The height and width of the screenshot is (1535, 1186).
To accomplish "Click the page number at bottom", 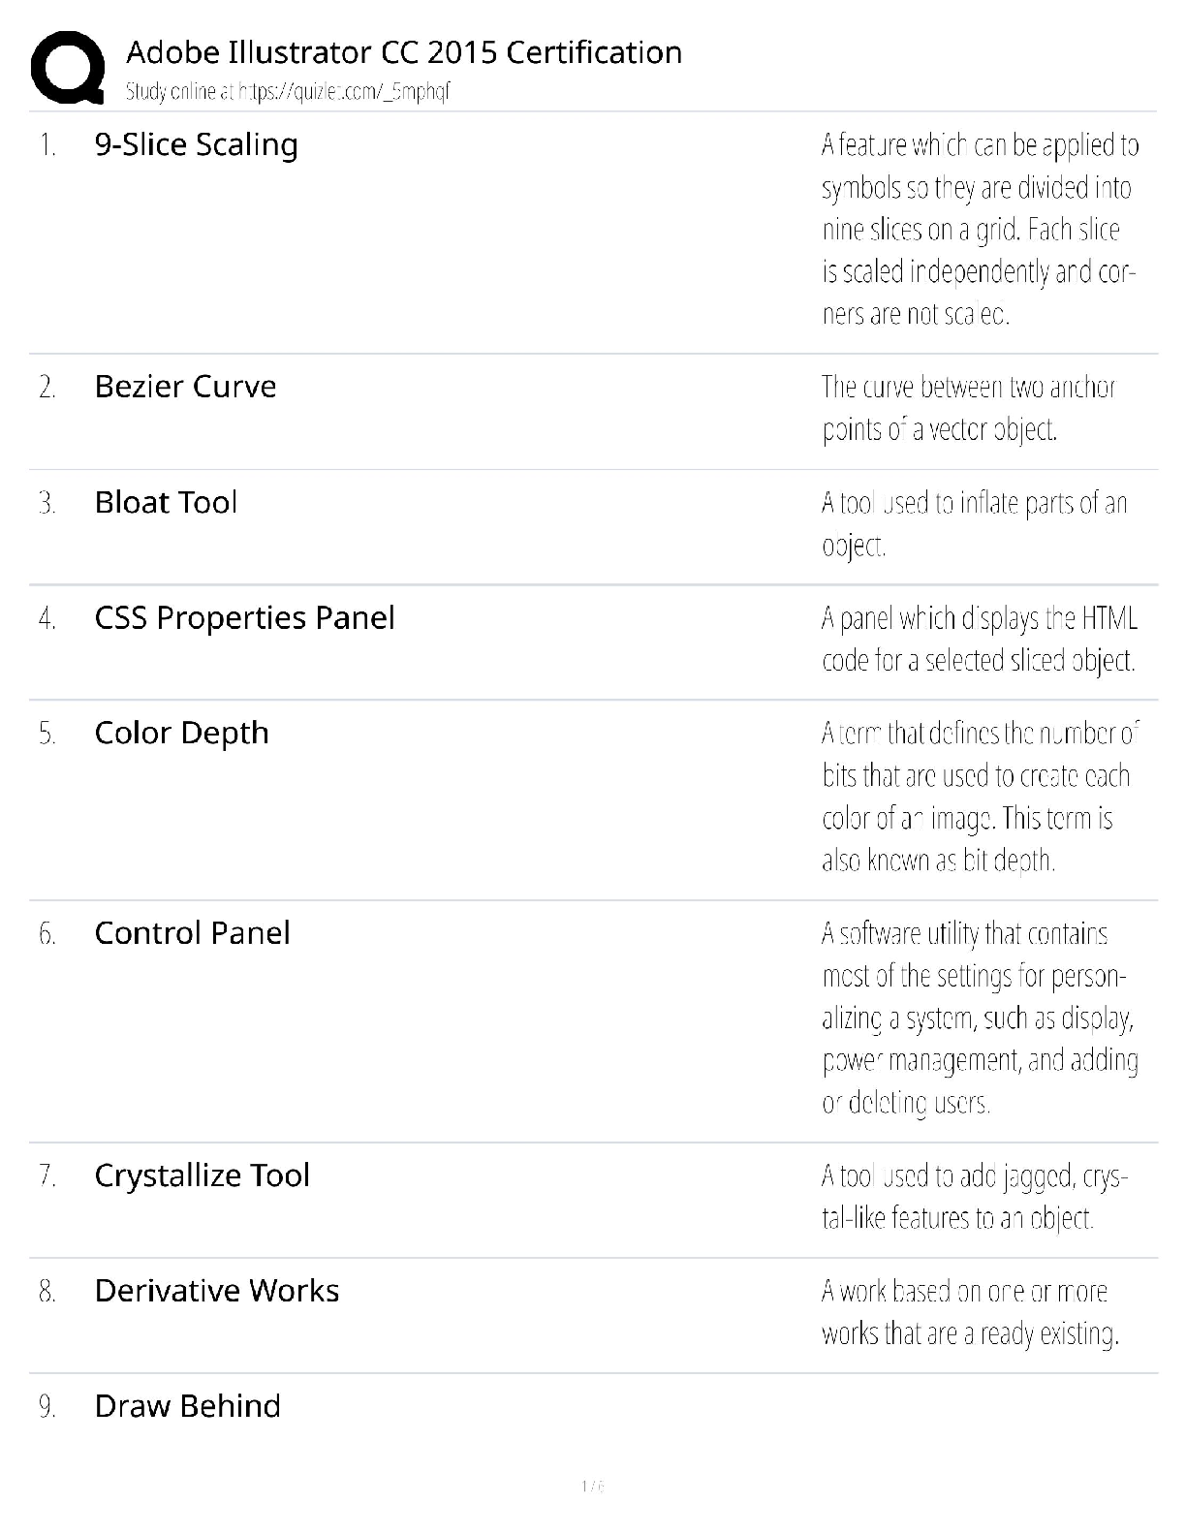I will point(592,1486).
